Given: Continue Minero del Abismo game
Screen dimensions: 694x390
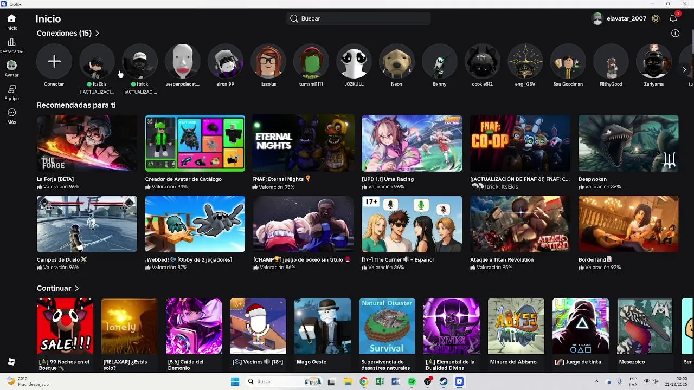Looking at the screenshot, I should click(516, 326).
